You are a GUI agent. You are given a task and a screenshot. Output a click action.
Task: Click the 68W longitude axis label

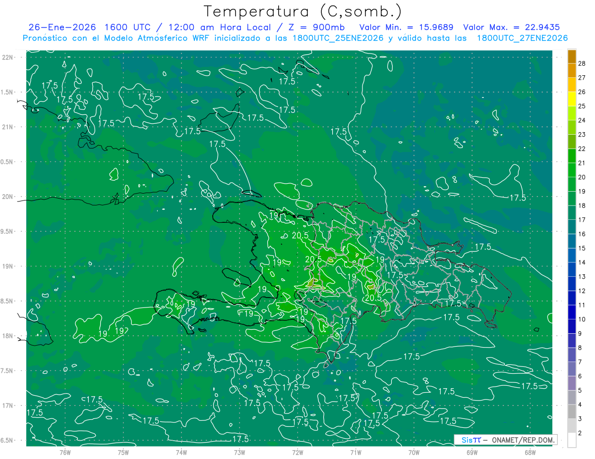[x=530, y=452]
